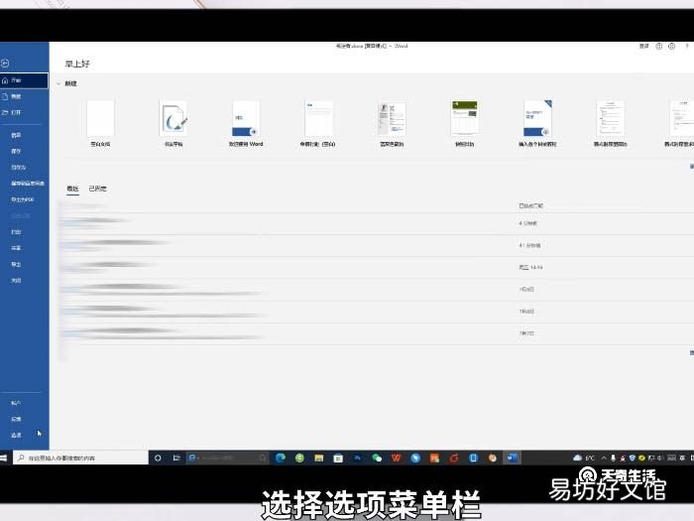This screenshot has width=694, height=521.
Task: Click 登录 sign-in in title bar
Action: pos(644,46)
